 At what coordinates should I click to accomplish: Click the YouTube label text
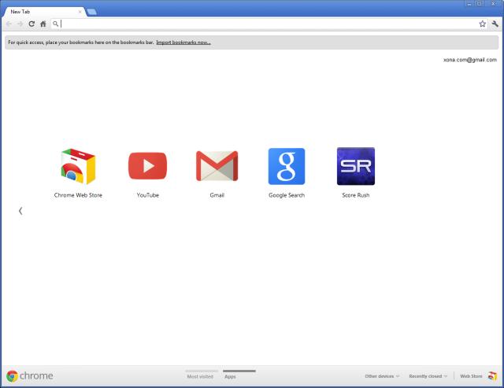148,195
